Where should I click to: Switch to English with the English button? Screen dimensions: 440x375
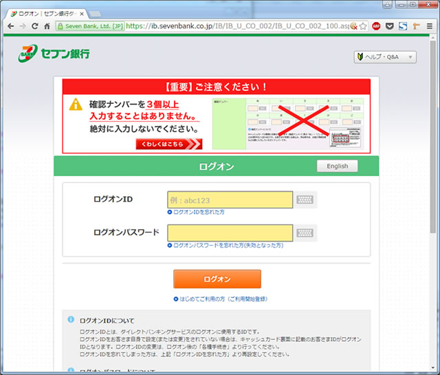click(338, 166)
